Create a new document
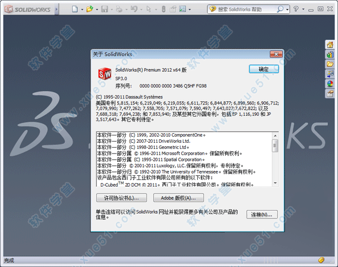The height and width of the screenshot is (267, 338). (x=75, y=9)
